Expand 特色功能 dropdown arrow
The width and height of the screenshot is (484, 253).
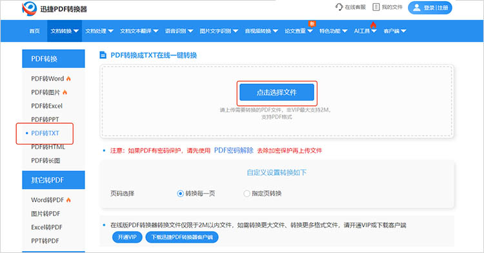coord(345,31)
